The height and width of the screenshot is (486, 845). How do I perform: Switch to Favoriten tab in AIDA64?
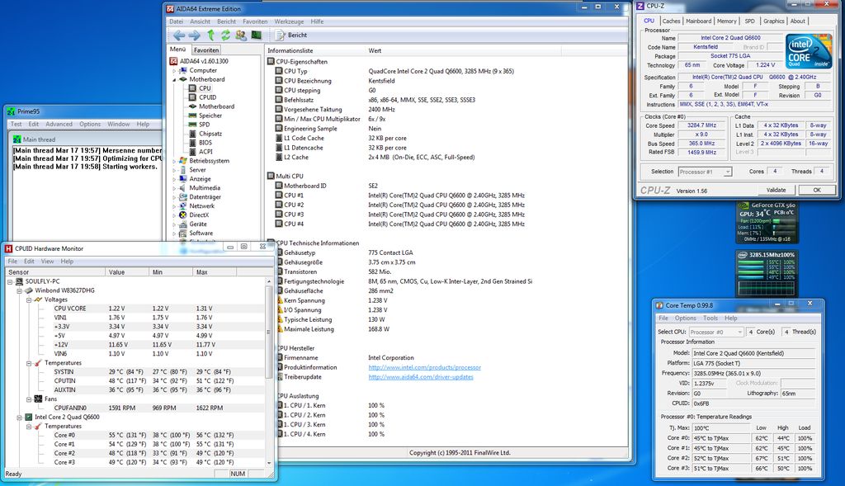click(206, 50)
